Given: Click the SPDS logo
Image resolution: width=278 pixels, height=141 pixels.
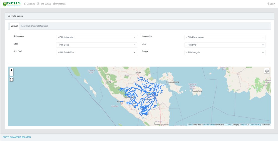Looking at the screenshot, I should [12, 4].
